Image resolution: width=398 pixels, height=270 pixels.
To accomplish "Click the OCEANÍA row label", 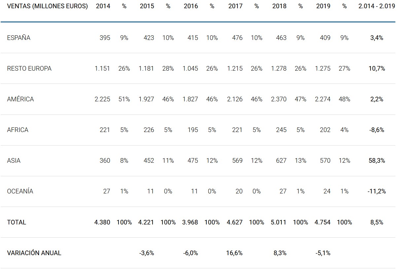I will point(20,191).
